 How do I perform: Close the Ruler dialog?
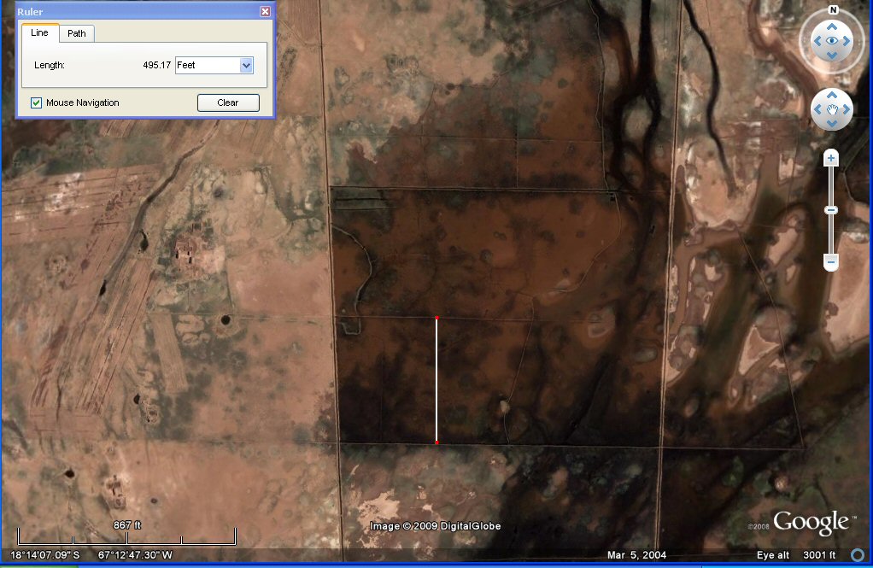click(x=265, y=11)
